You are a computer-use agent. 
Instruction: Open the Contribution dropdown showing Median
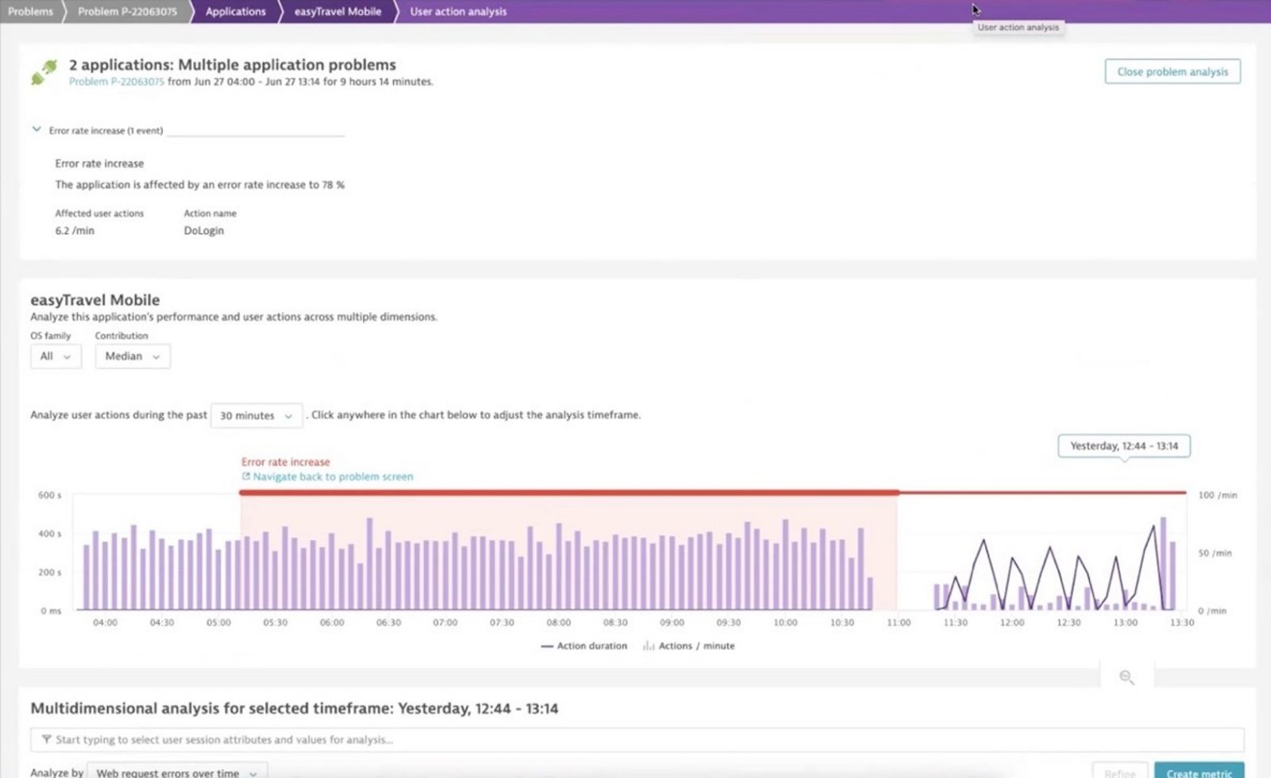[132, 356]
